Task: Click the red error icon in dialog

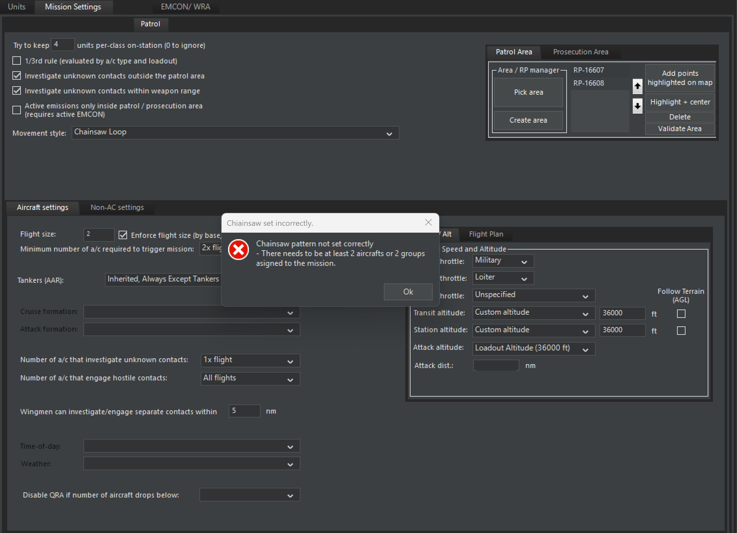Action: (238, 250)
